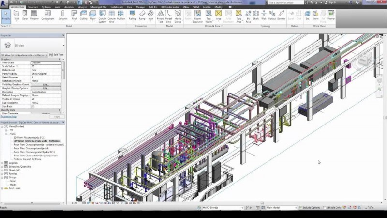
Task: Click the Component tool icon
Action: point(47,16)
